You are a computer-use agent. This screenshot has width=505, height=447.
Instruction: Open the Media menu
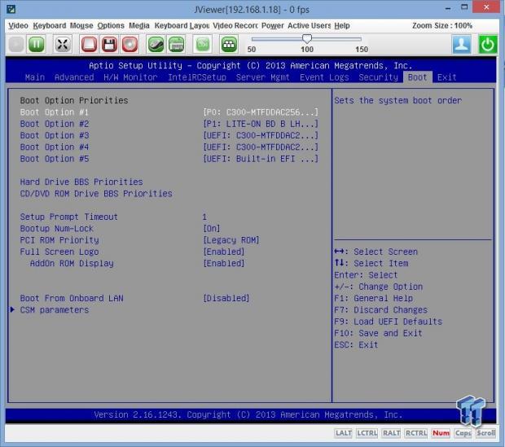(139, 25)
